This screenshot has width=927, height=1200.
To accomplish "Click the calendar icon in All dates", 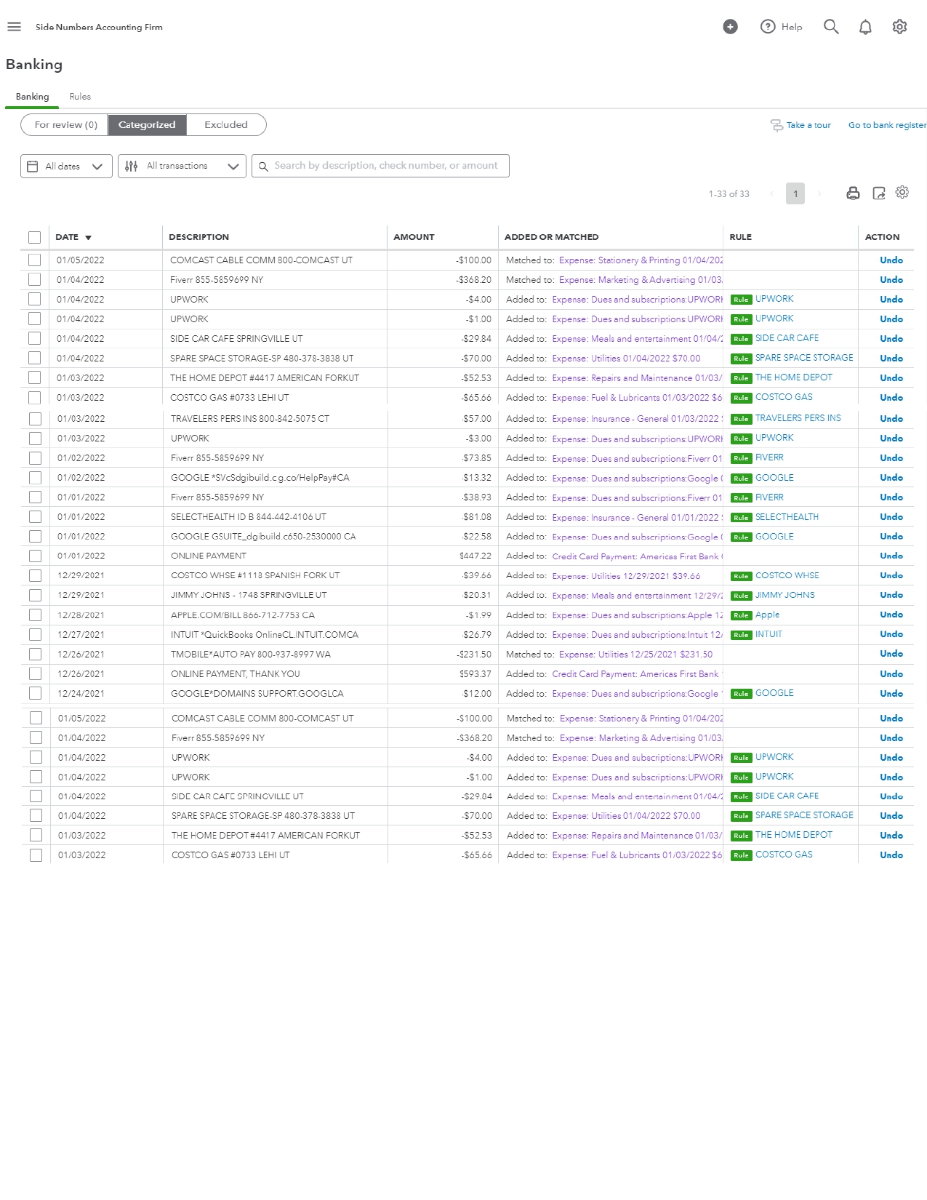I will point(33,167).
